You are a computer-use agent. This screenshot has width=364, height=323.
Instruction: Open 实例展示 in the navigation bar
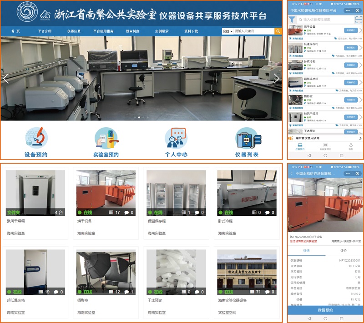click(x=162, y=31)
